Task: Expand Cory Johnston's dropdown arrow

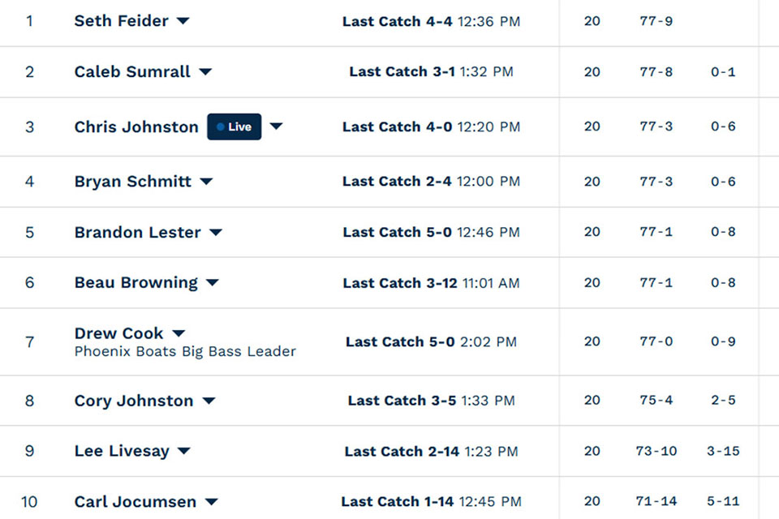Action: click(209, 401)
